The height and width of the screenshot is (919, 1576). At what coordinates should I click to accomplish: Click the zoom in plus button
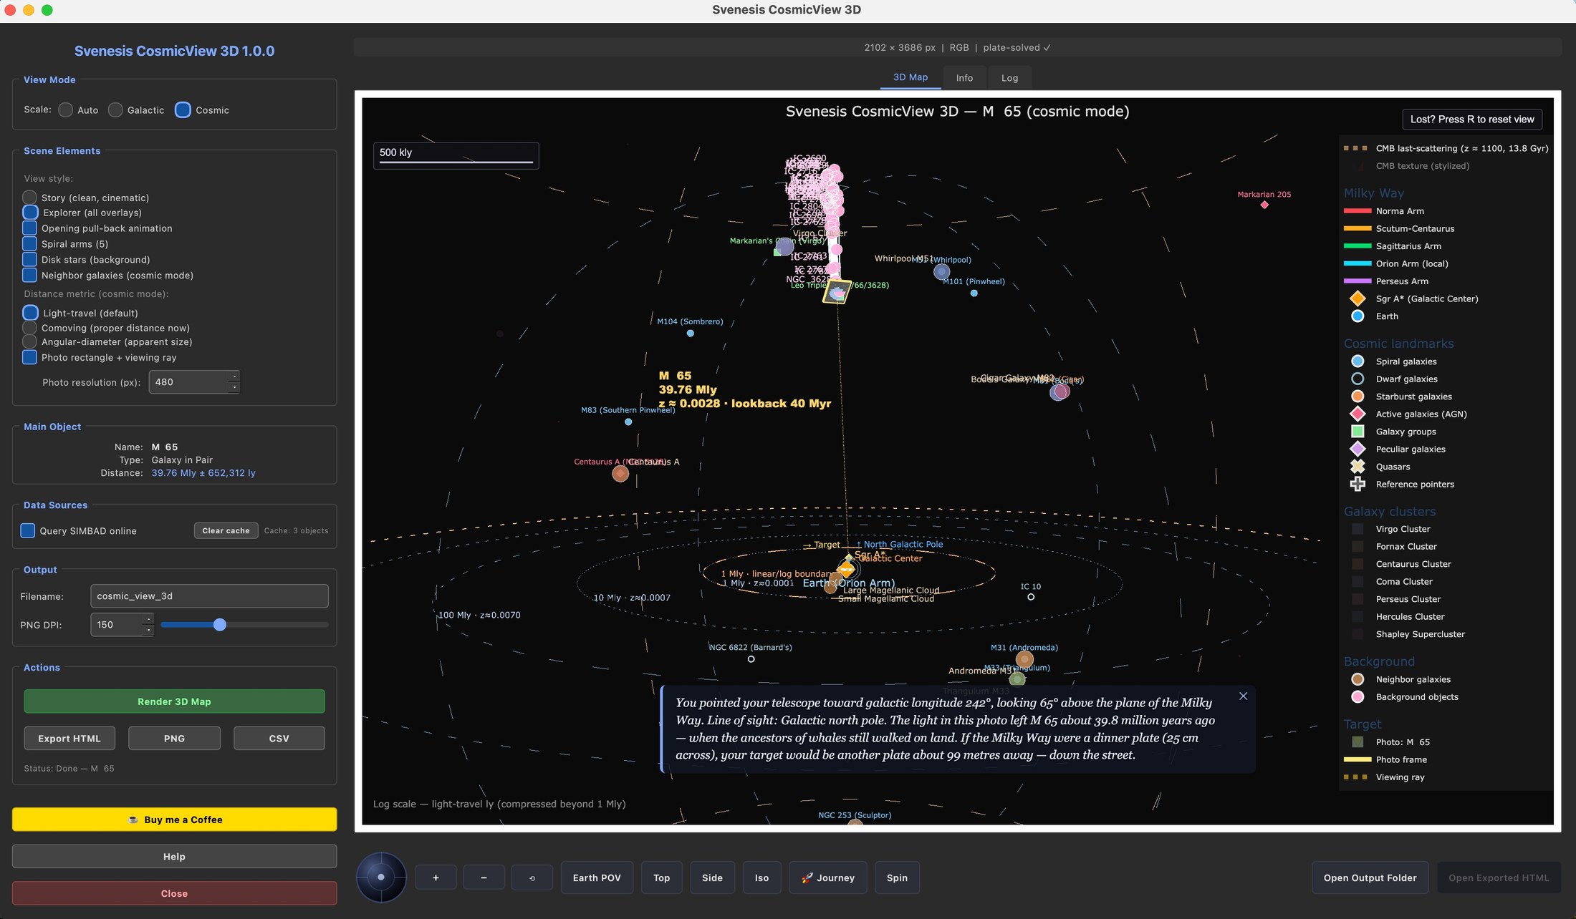pos(436,877)
